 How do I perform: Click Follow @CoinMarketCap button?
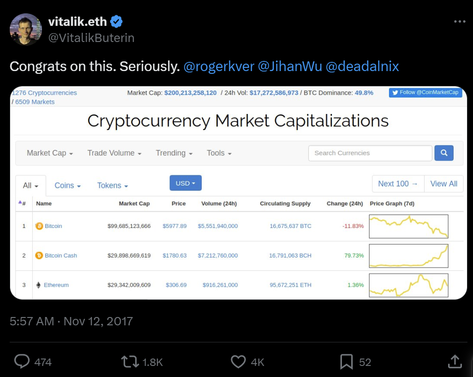(425, 93)
